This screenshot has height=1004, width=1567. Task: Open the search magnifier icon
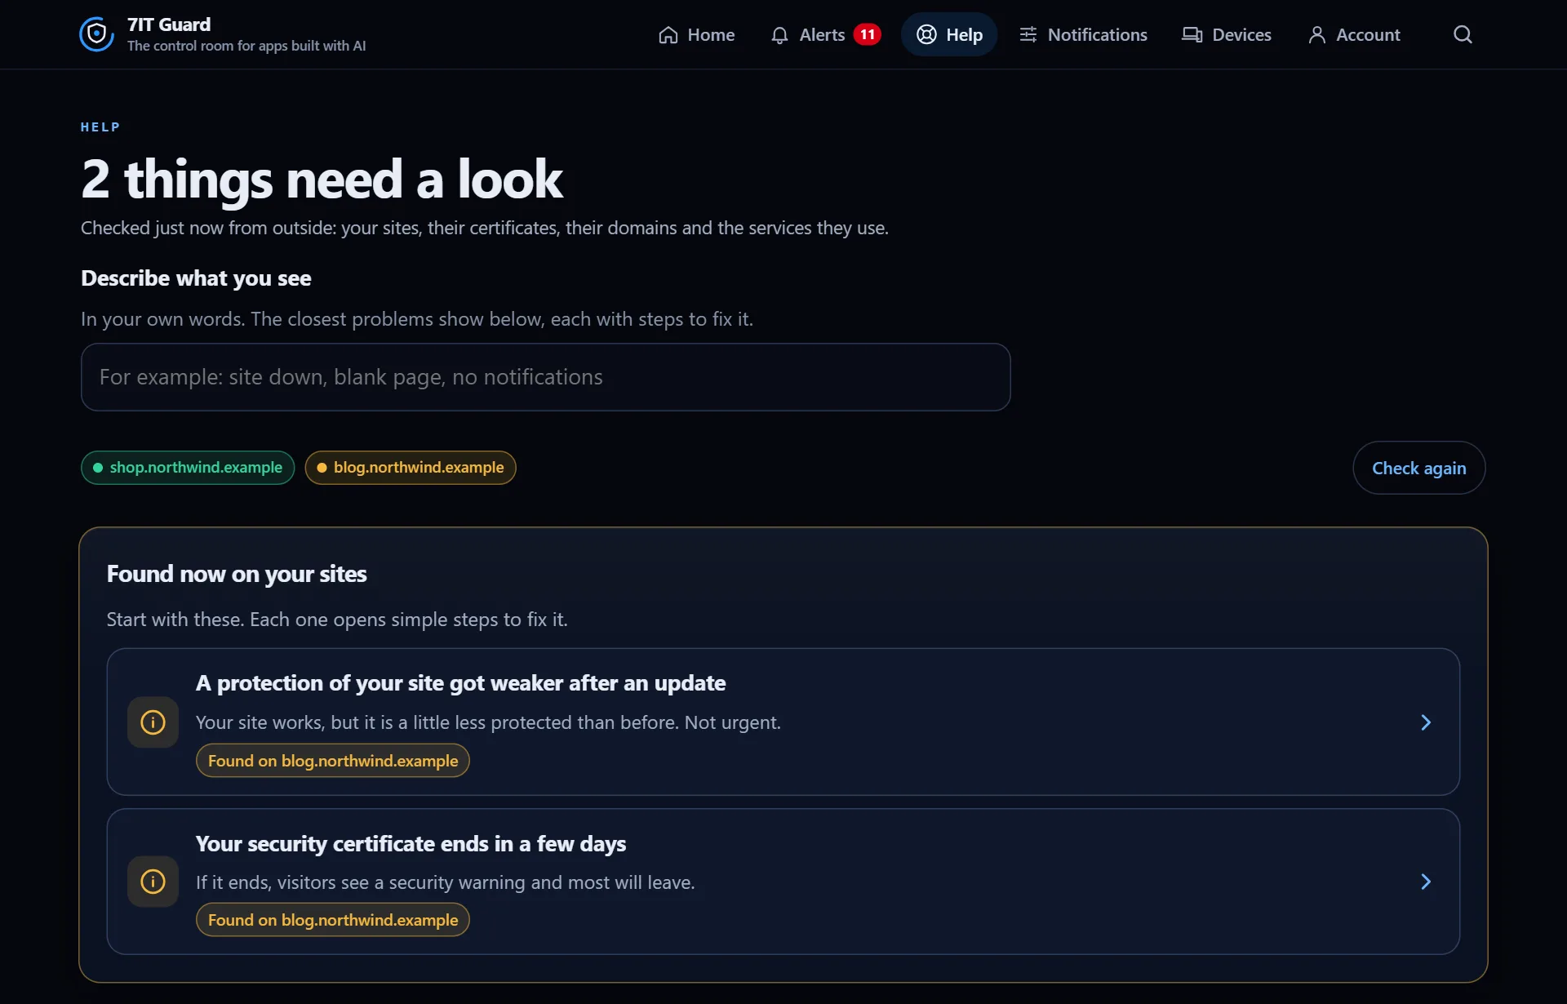(x=1463, y=34)
